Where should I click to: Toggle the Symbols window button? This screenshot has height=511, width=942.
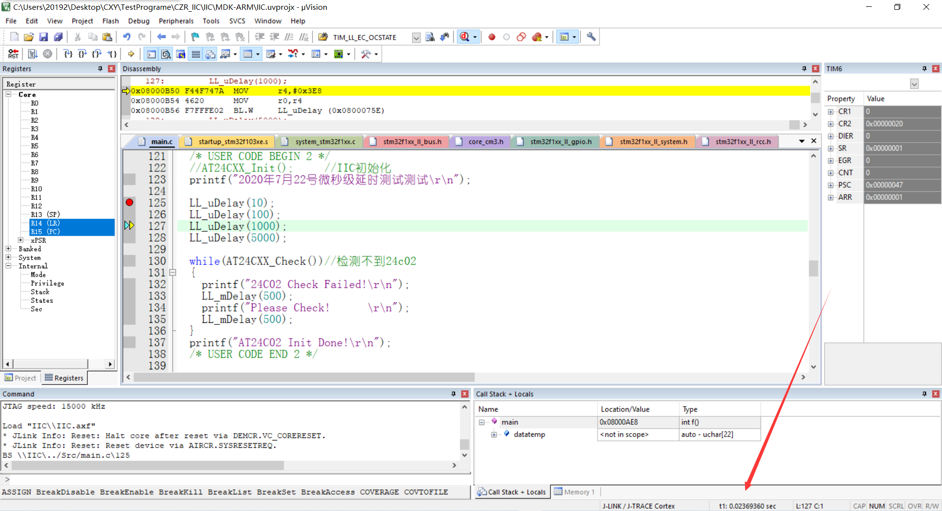[181, 54]
